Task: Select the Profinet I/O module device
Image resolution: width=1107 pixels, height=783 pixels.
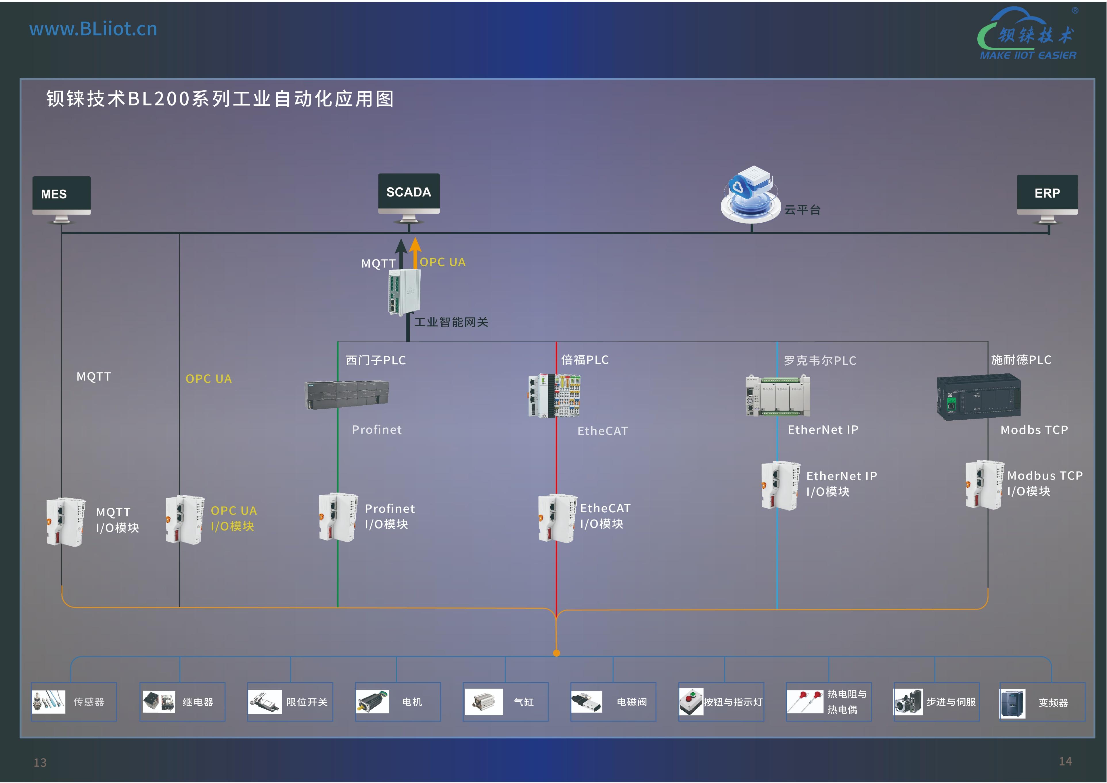Action: click(338, 517)
